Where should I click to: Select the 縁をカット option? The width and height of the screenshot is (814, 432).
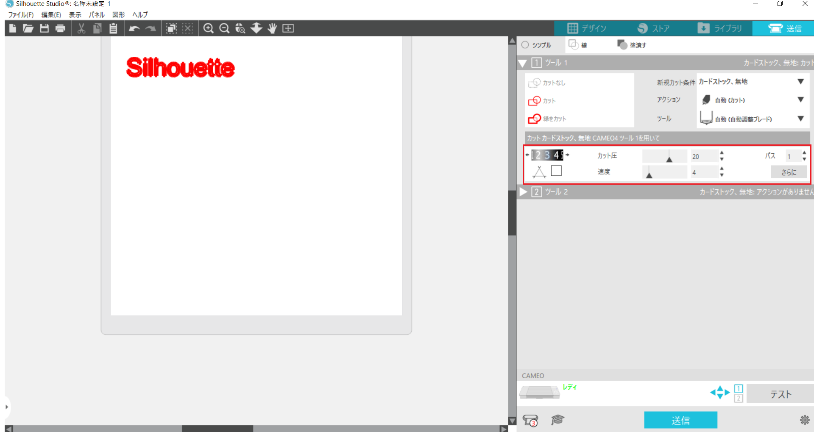click(x=547, y=119)
